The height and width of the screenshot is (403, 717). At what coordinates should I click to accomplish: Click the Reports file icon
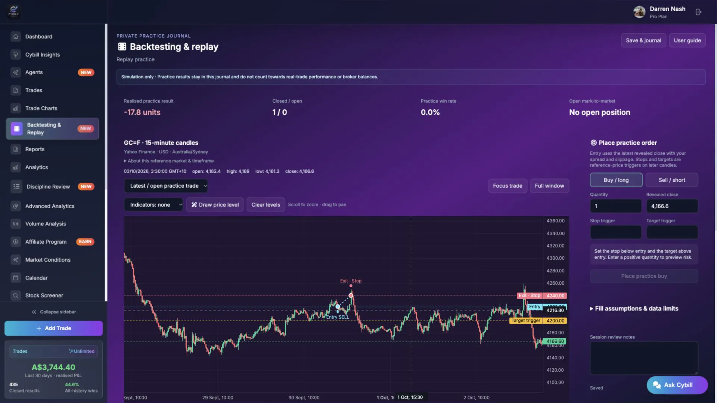16,149
